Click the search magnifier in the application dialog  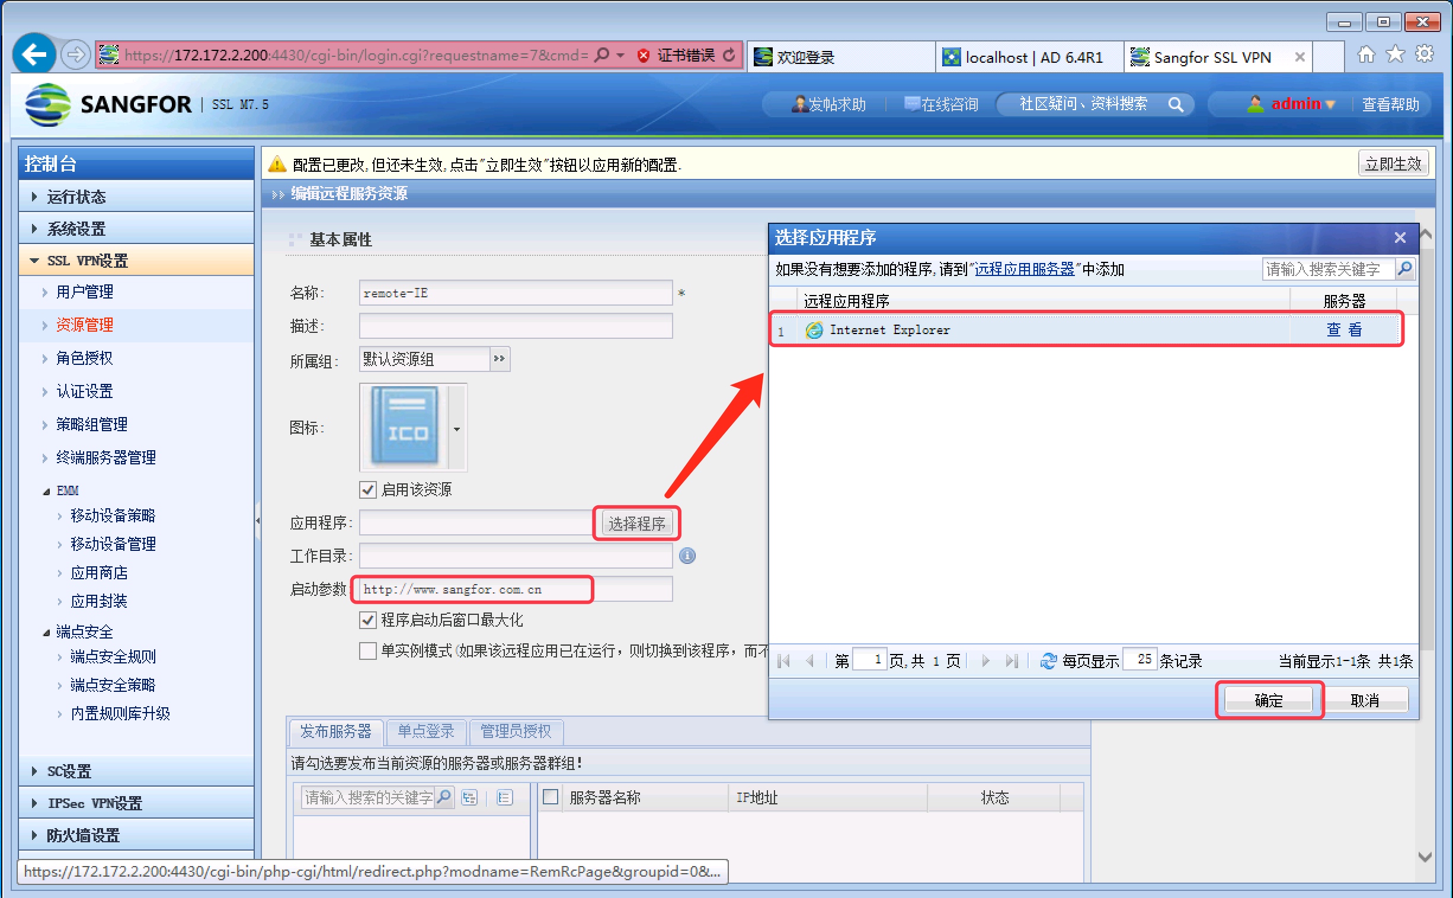pyautogui.click(x=1404, y=268)
